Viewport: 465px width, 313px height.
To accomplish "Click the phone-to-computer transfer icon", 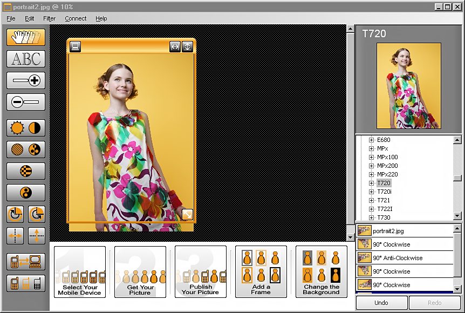I will click(26, 262).
